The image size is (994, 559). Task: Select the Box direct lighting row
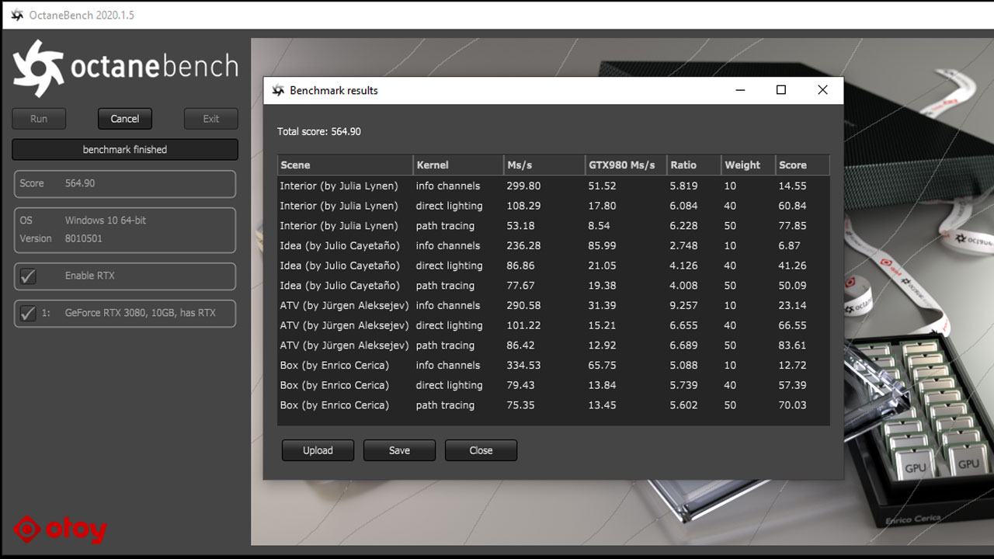pos(554,385)
